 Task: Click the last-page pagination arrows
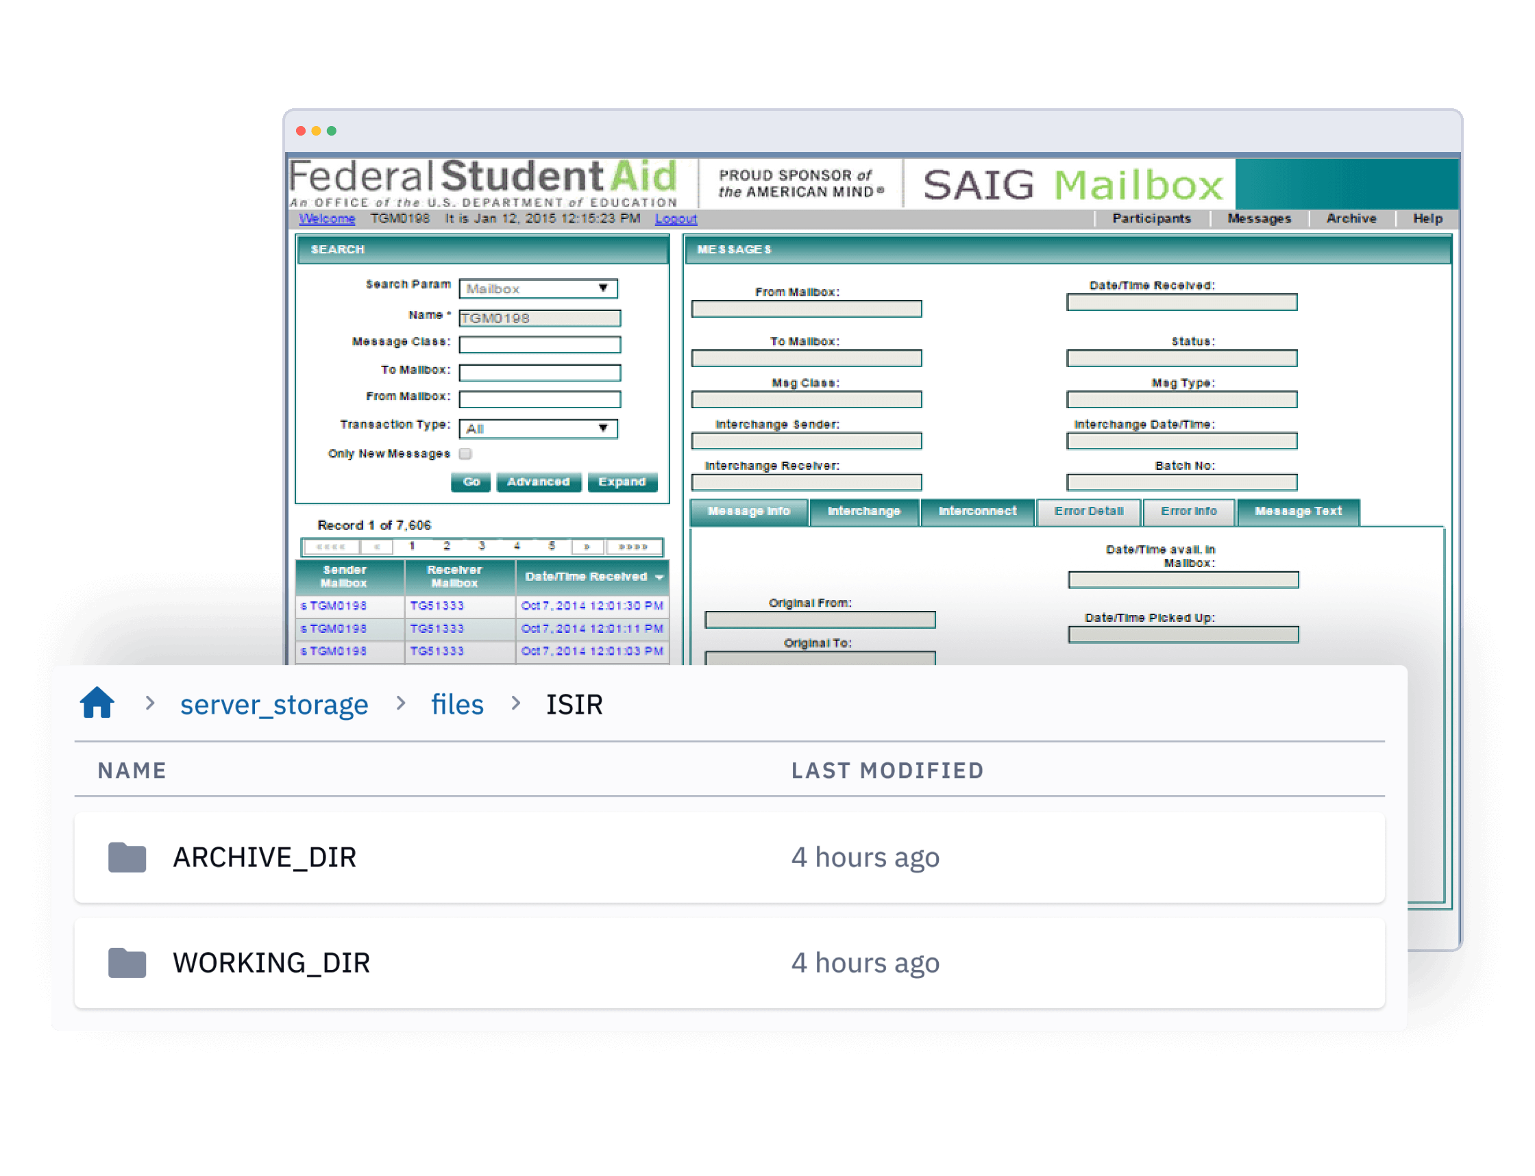(633, 547)
